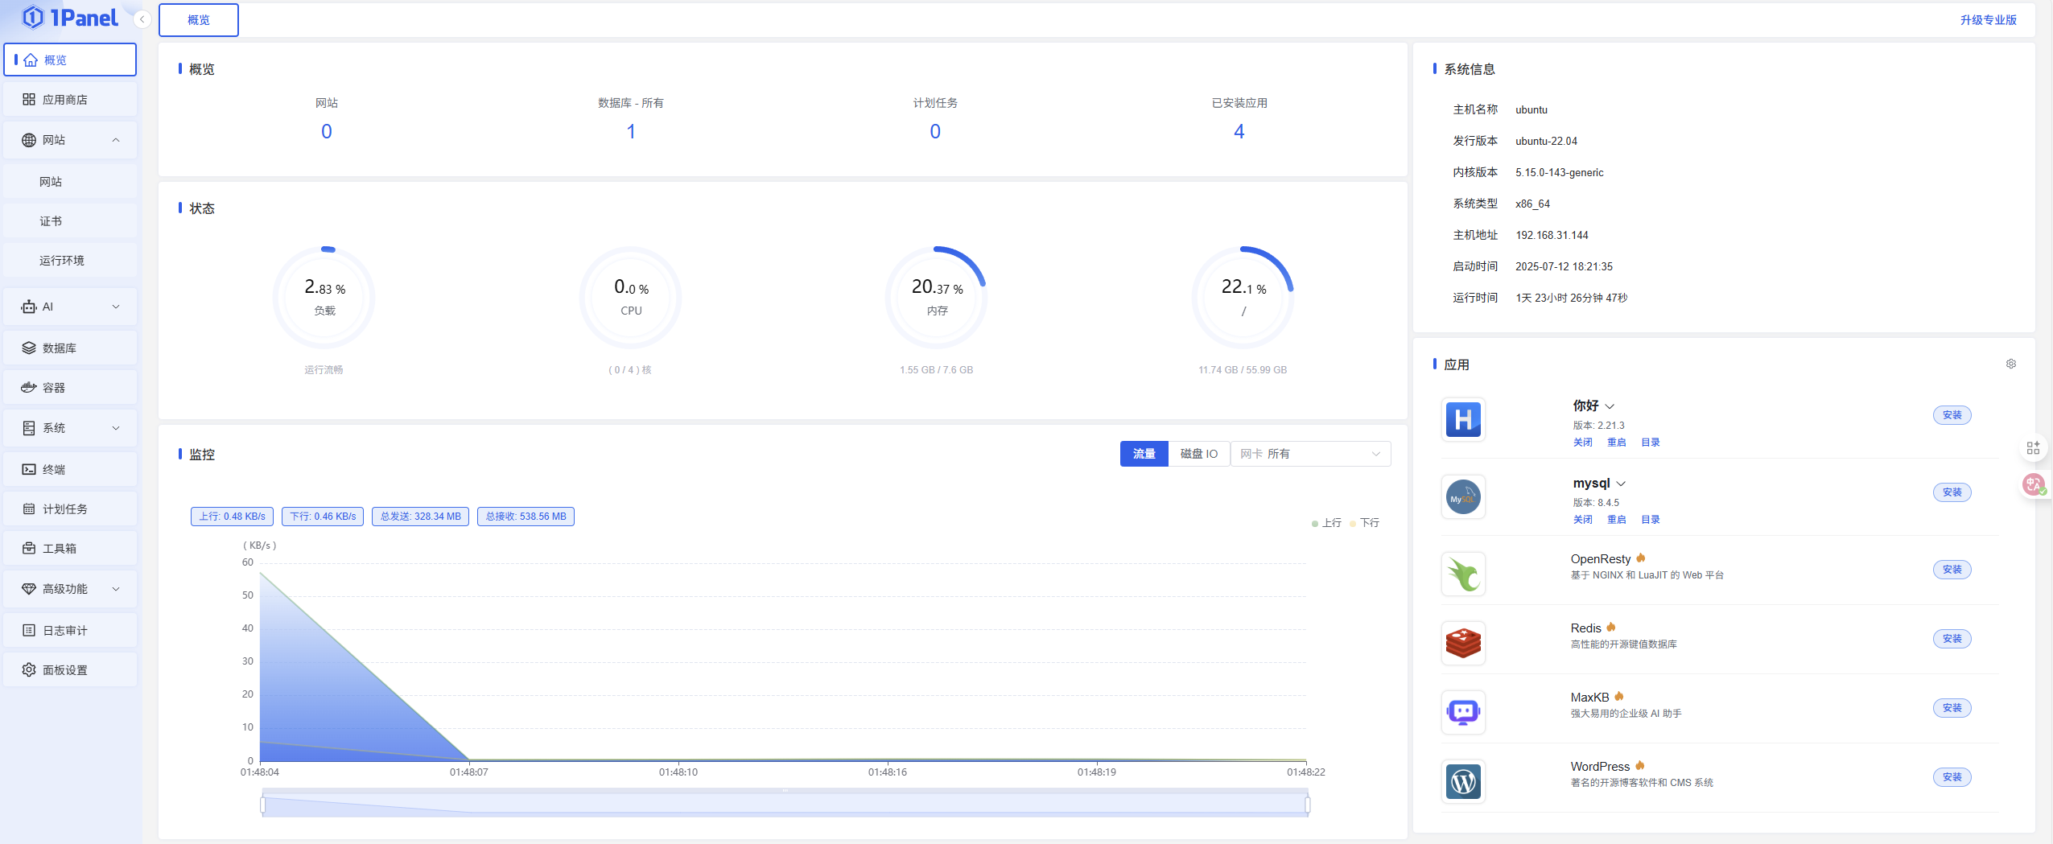This screenshot has width=2053, height=844.
Task: Click the floating grid-plus icon at right edge
Action: [2033, 448]
